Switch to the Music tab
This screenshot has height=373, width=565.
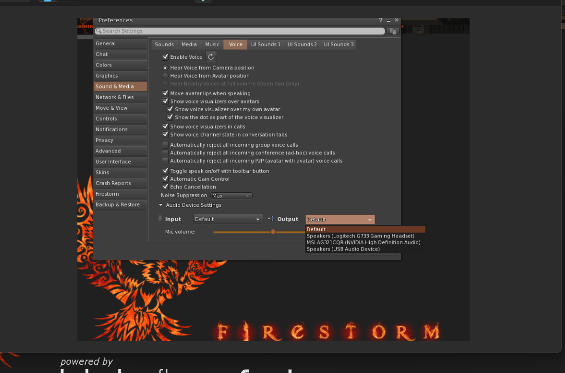tap(212, 44)
